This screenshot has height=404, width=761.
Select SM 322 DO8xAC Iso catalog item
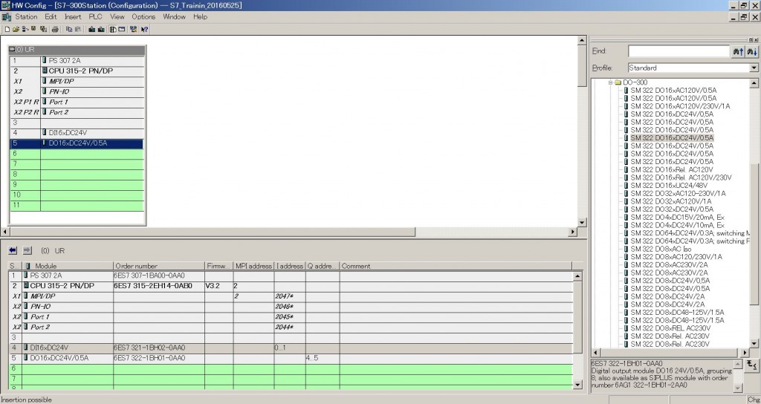tap(661, 249)
